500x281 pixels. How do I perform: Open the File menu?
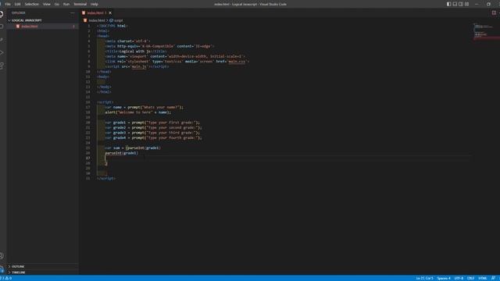point(8,4)
